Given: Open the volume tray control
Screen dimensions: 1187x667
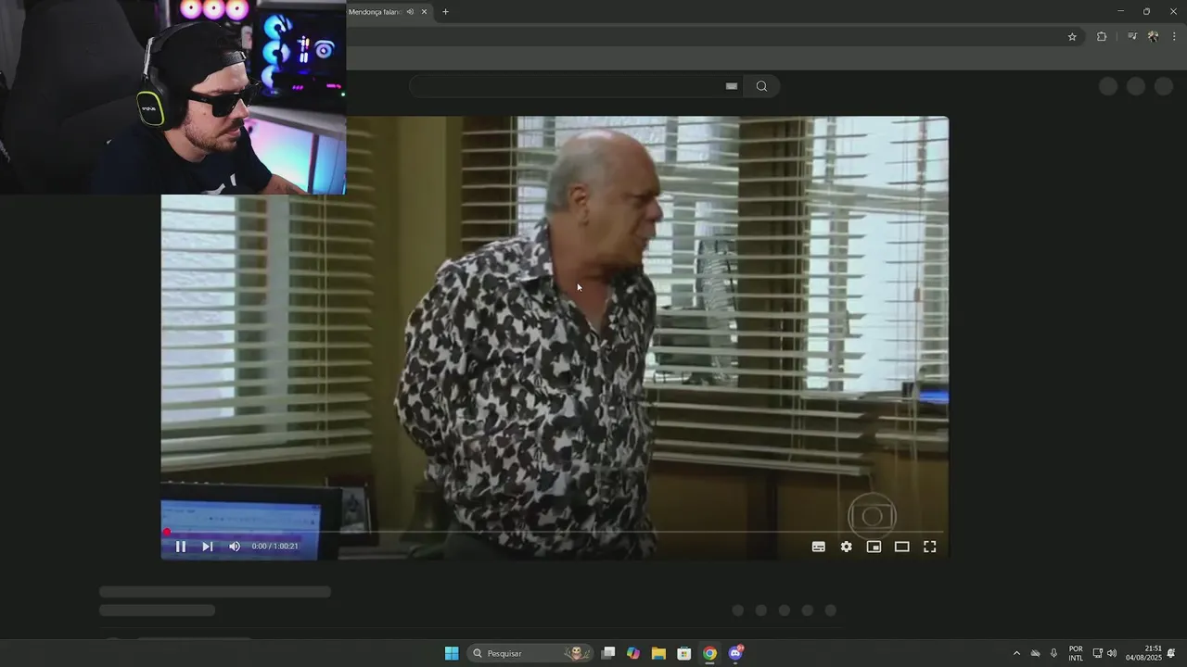Looking at the screenshot, I should tap(1112, 653).
